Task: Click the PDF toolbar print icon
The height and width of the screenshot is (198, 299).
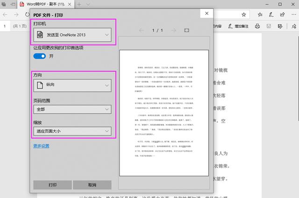Action: pos(257,26)
